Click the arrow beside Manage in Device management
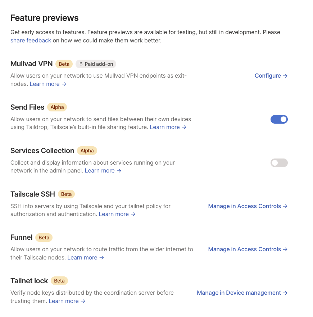 pos(285,293)
